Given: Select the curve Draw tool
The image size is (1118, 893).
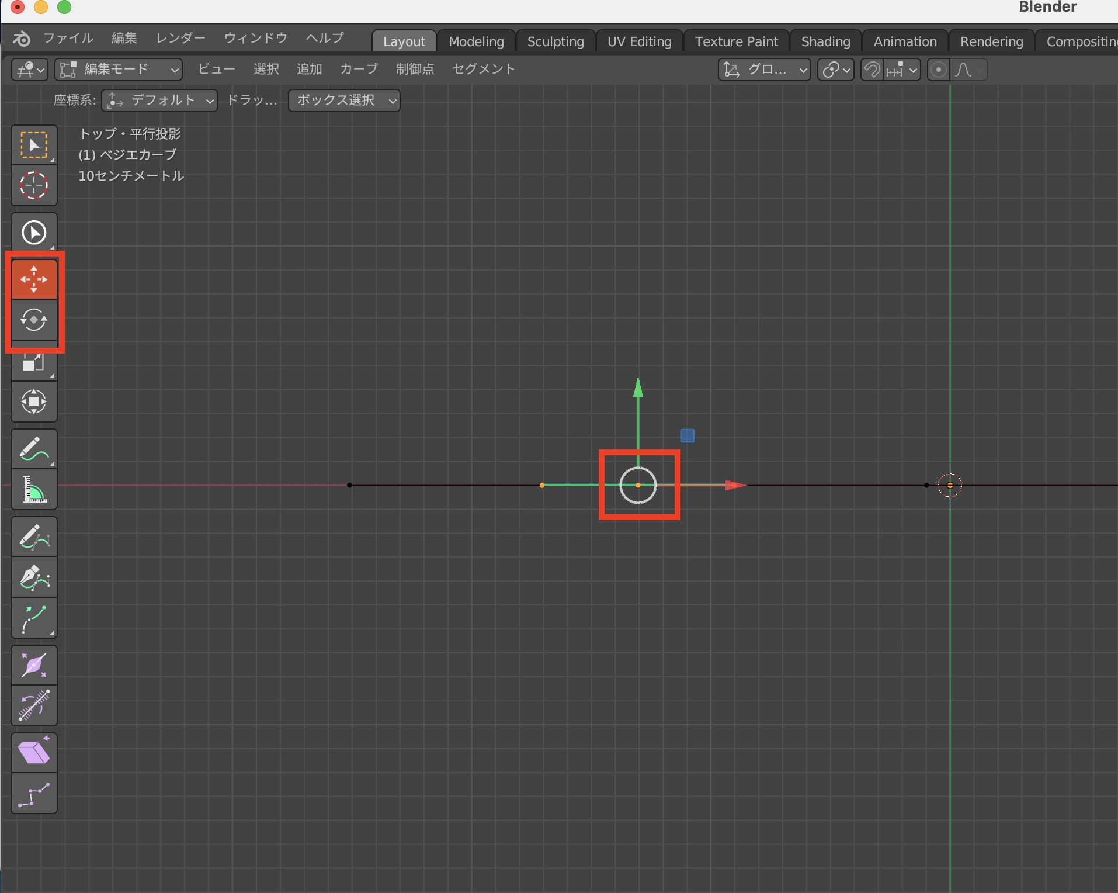Looking at the screenshot, I should pos(34,537).
